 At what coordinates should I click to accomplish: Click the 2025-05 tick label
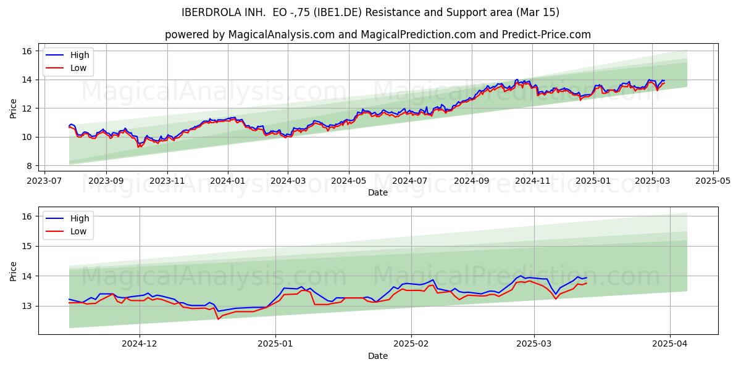pyautogui.click(x=713, y=182)
